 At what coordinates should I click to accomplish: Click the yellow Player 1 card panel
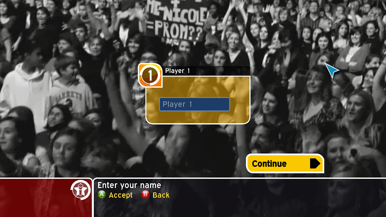click(x=198, y=100)
